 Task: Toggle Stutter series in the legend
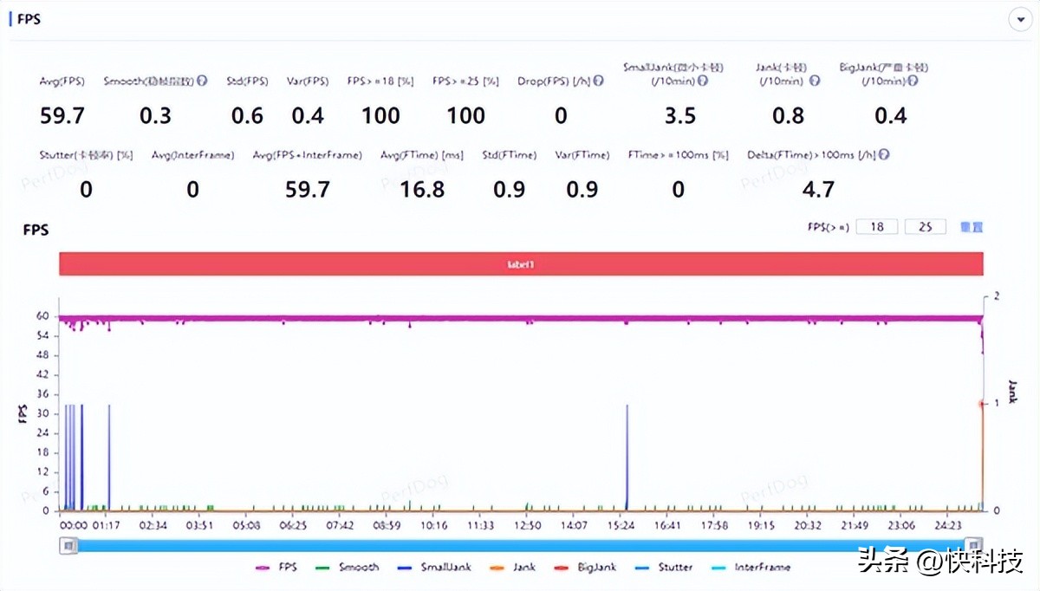pyautogui.click(x=663, y=568)
